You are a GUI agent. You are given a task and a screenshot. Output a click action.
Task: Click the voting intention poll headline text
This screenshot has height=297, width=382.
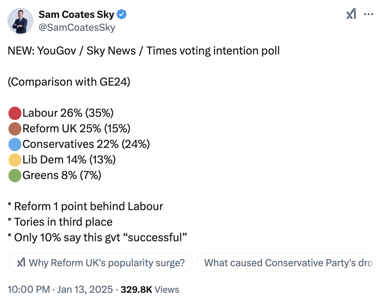pyautogui.click(x=144, y=51)
